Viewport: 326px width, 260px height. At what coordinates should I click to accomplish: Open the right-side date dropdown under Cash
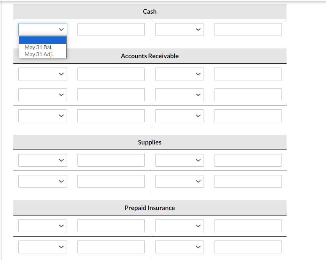pos(179,29)
